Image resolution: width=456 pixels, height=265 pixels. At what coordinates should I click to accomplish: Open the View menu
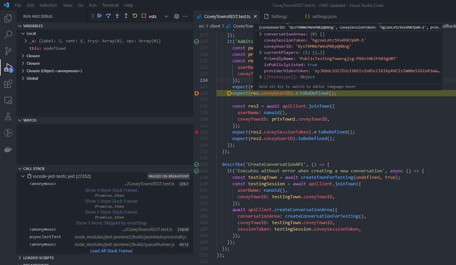68,5
